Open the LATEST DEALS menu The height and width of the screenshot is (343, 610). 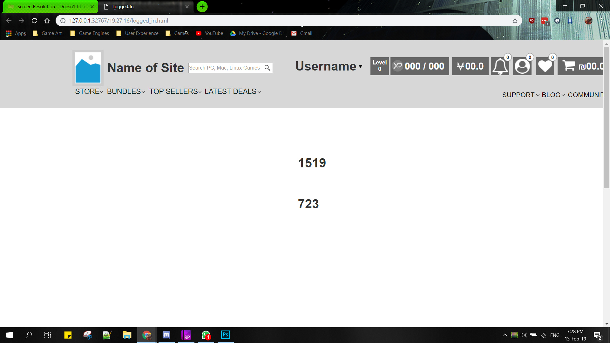[233, 91]
